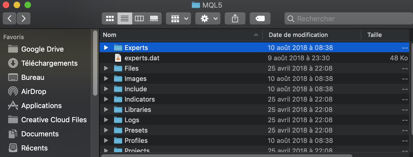Image resolution: width=413 pixels, height=157 pixels.
Task: Open Documents in the sidebar
Action: (33, 134)
